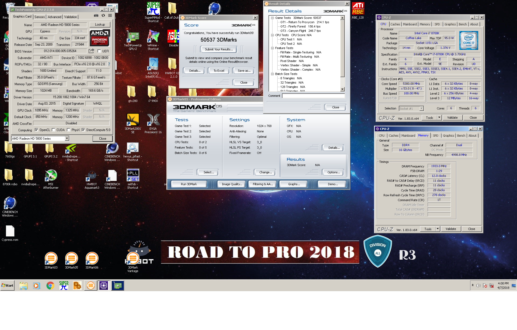The image size is (517, 330).
Task: Click Submit Your Results button
Action: point(219,49)
